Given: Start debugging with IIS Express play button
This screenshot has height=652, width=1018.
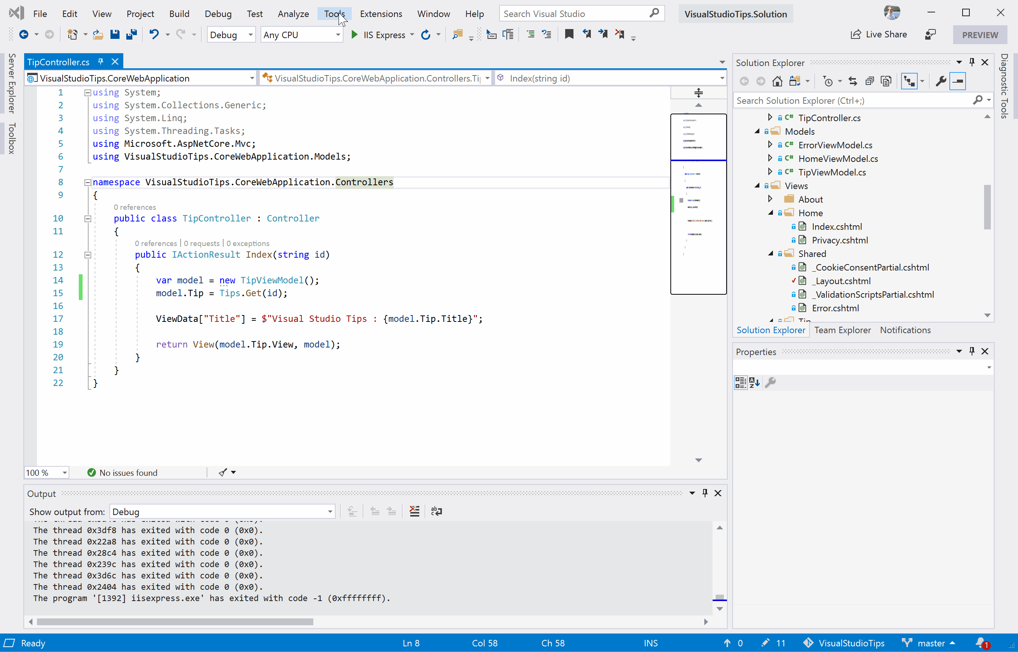Looking at the screenshot, I should 354,35.
